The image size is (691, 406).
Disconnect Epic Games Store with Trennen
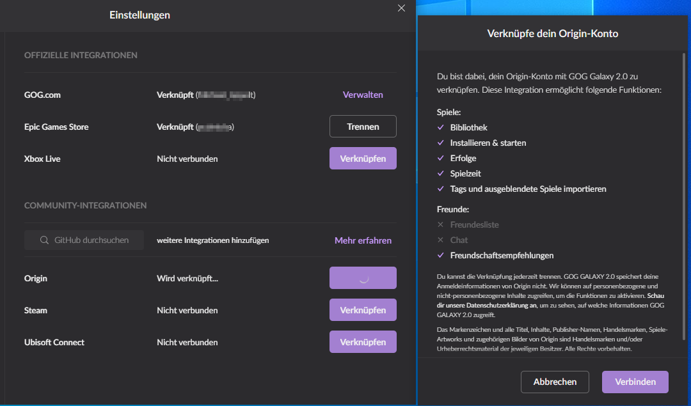pos(363,127)
